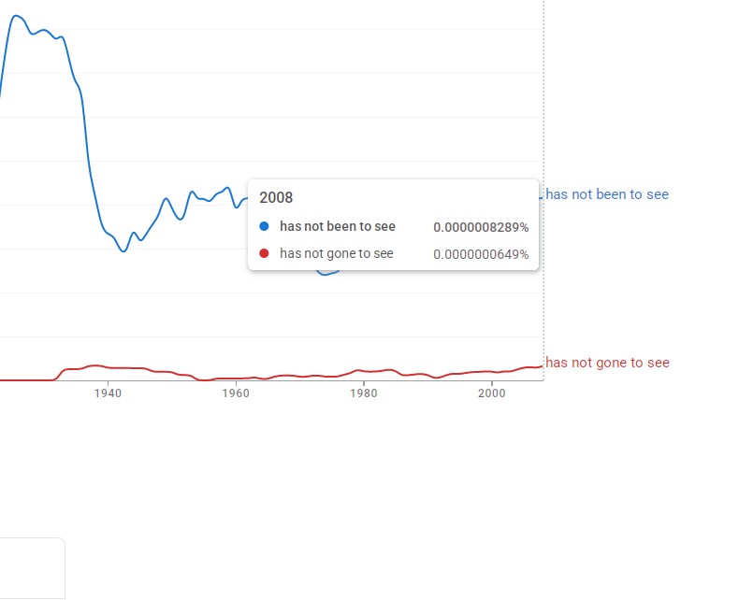Screen dimensions: 753x600
Task: Click the blue line's dip just below the tooltip
Action: (325, 274)
